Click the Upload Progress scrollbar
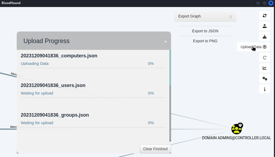 (170, 96)
